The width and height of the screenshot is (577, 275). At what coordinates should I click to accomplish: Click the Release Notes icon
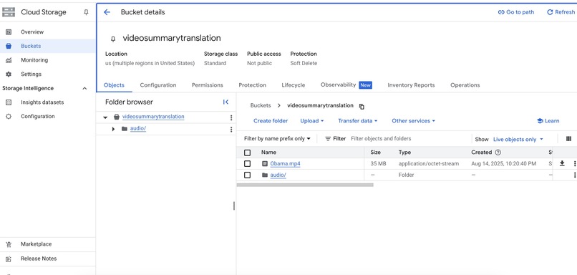pyautogui.click(x=9, y=259)
